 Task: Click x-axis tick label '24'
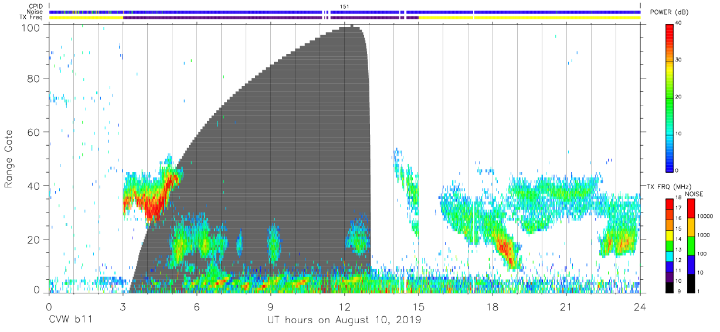640,307
